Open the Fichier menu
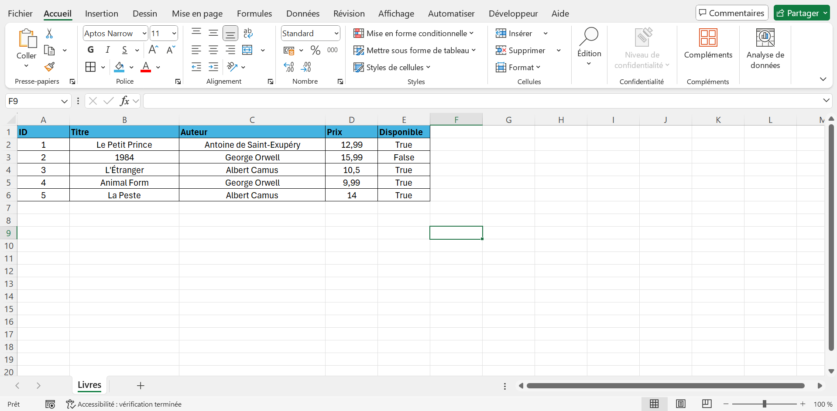Image resolution: width=837 pixels, height=411 pixels. click(x=20, y=14)
